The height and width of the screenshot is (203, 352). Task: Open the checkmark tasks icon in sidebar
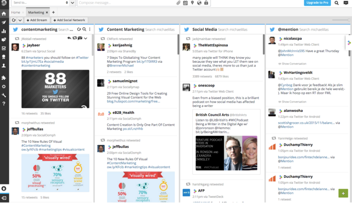[4, 48]
